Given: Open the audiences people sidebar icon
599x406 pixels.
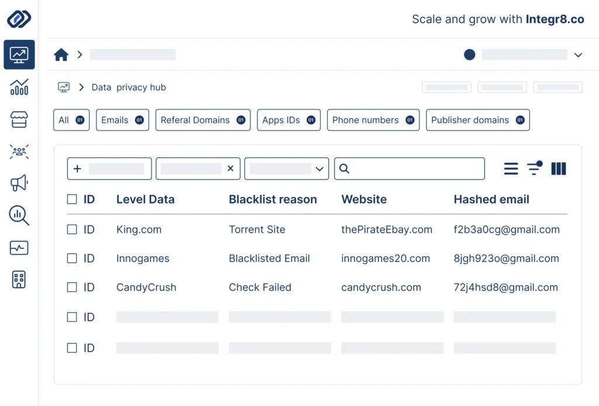Looking at the screenshot, I should [19, 152].
